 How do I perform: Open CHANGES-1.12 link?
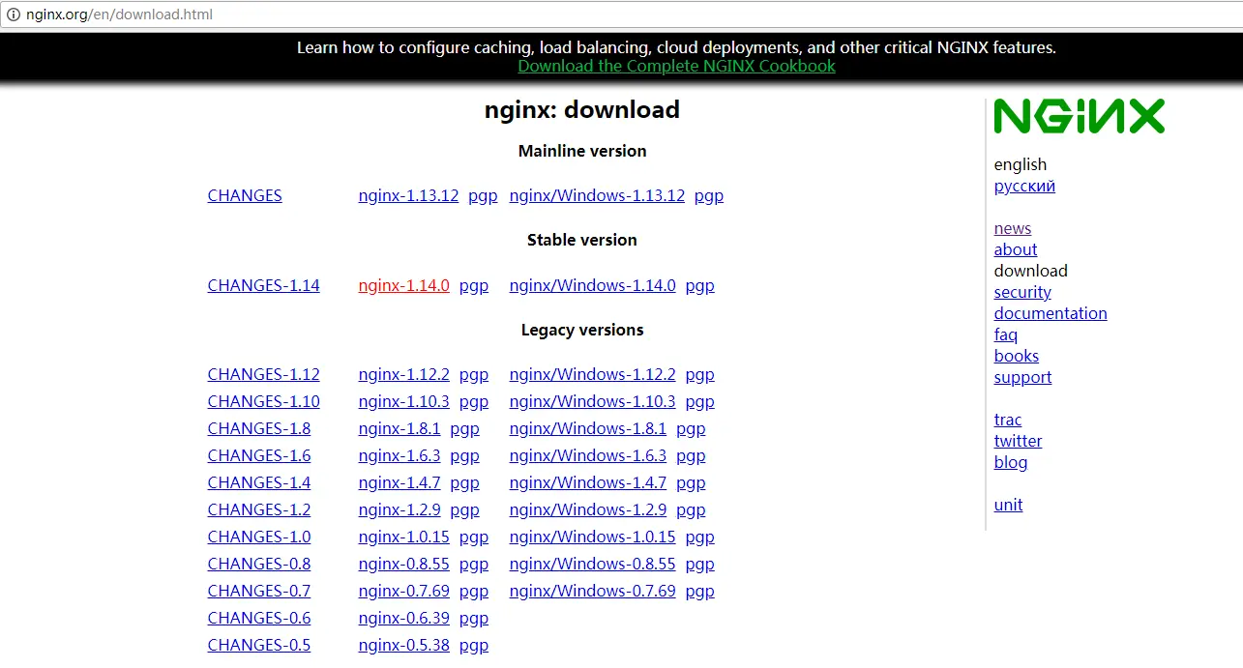tap(263, 374)
